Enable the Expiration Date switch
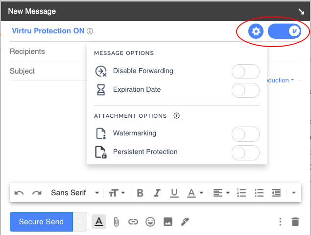This screenshot has height=235, width=311. tap(245, 90)
